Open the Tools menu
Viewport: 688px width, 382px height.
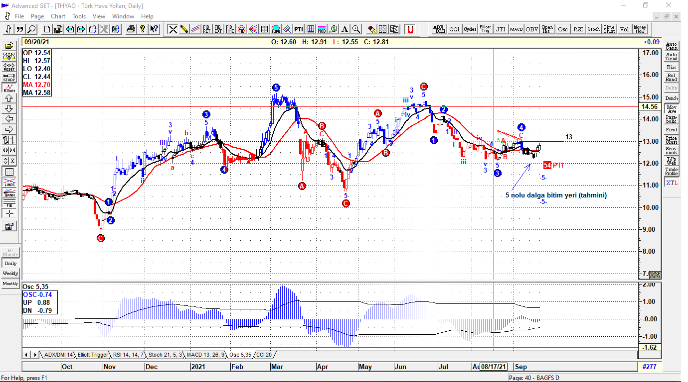79,16
